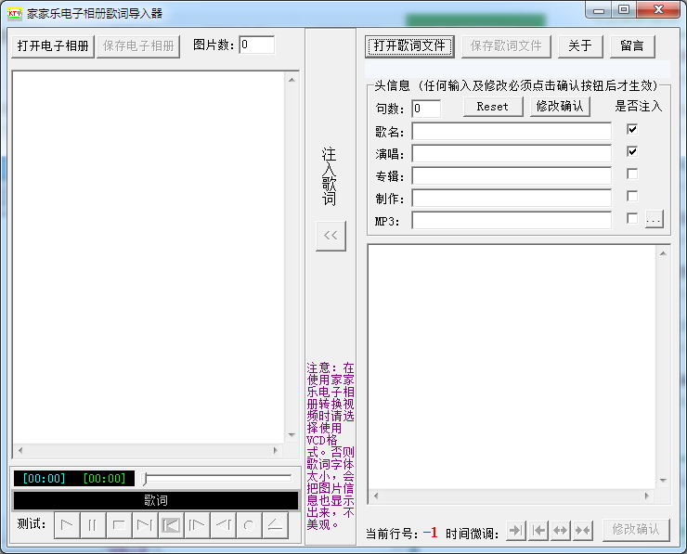Click the 时间微调 label
687x554 pixels.
[x=472, y=534]
